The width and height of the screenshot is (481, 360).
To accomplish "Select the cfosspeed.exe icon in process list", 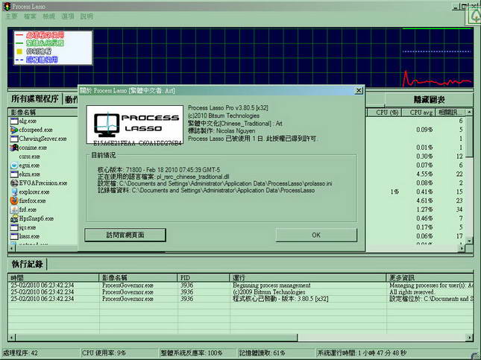I will [x=14, y=129].
